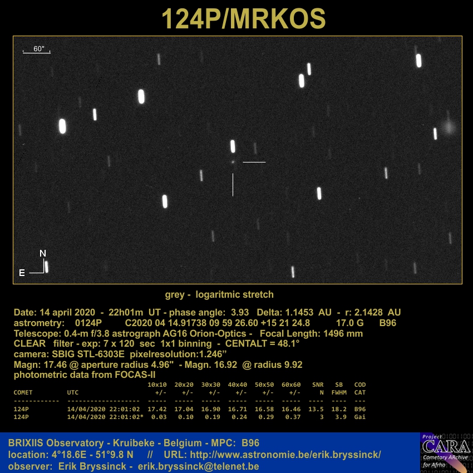Click 'photometric data from FOCAS-II' text
The width and height of the screenshot is (473, 473).
tap(85, 375)
